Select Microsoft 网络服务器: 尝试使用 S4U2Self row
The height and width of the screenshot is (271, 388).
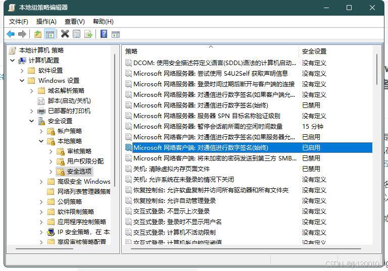(248, 74)
